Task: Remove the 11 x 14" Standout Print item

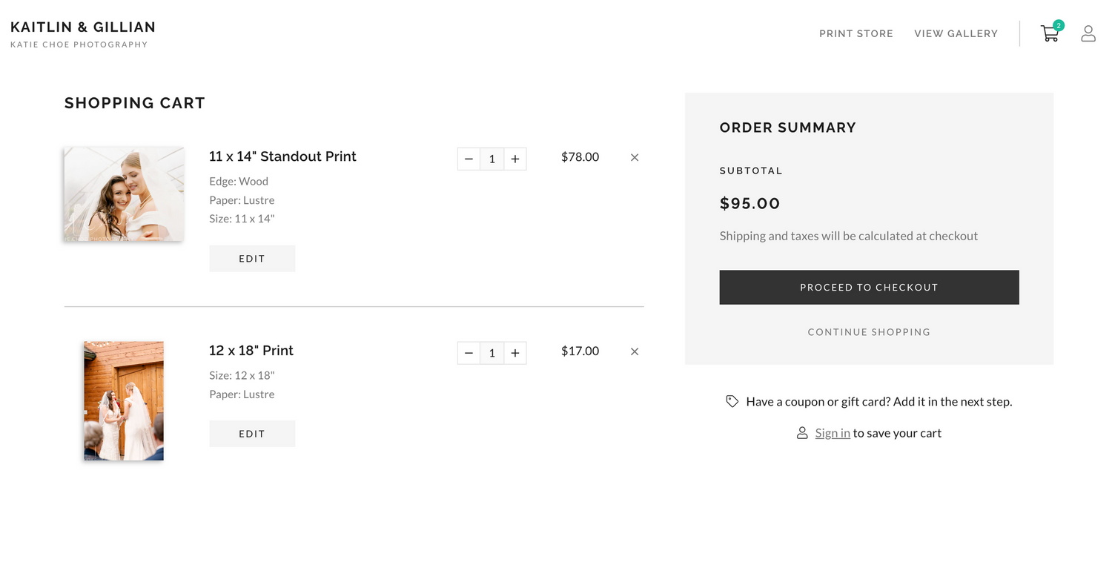Action: pyautogui.click(x=635, y=157)
